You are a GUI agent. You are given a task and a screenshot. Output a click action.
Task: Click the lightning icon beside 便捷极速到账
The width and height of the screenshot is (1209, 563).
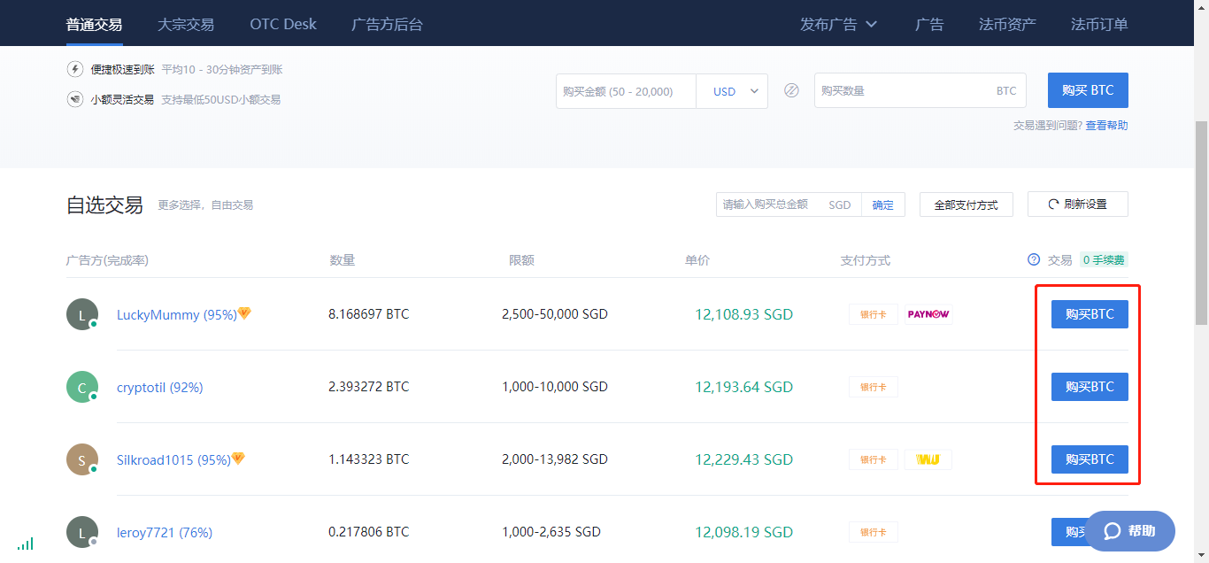pos(75,69)
